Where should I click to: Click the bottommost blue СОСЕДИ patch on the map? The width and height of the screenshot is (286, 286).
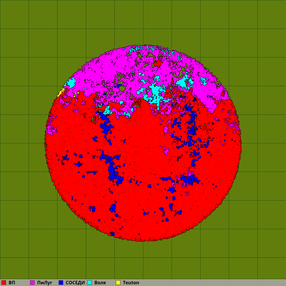112,234
